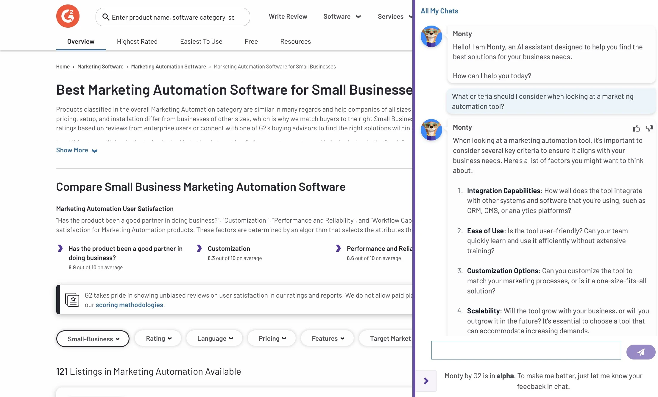Click the page heading Best Marketing Automation Software
This screenshot has width=658, height=397.
[x=235, y=90]
